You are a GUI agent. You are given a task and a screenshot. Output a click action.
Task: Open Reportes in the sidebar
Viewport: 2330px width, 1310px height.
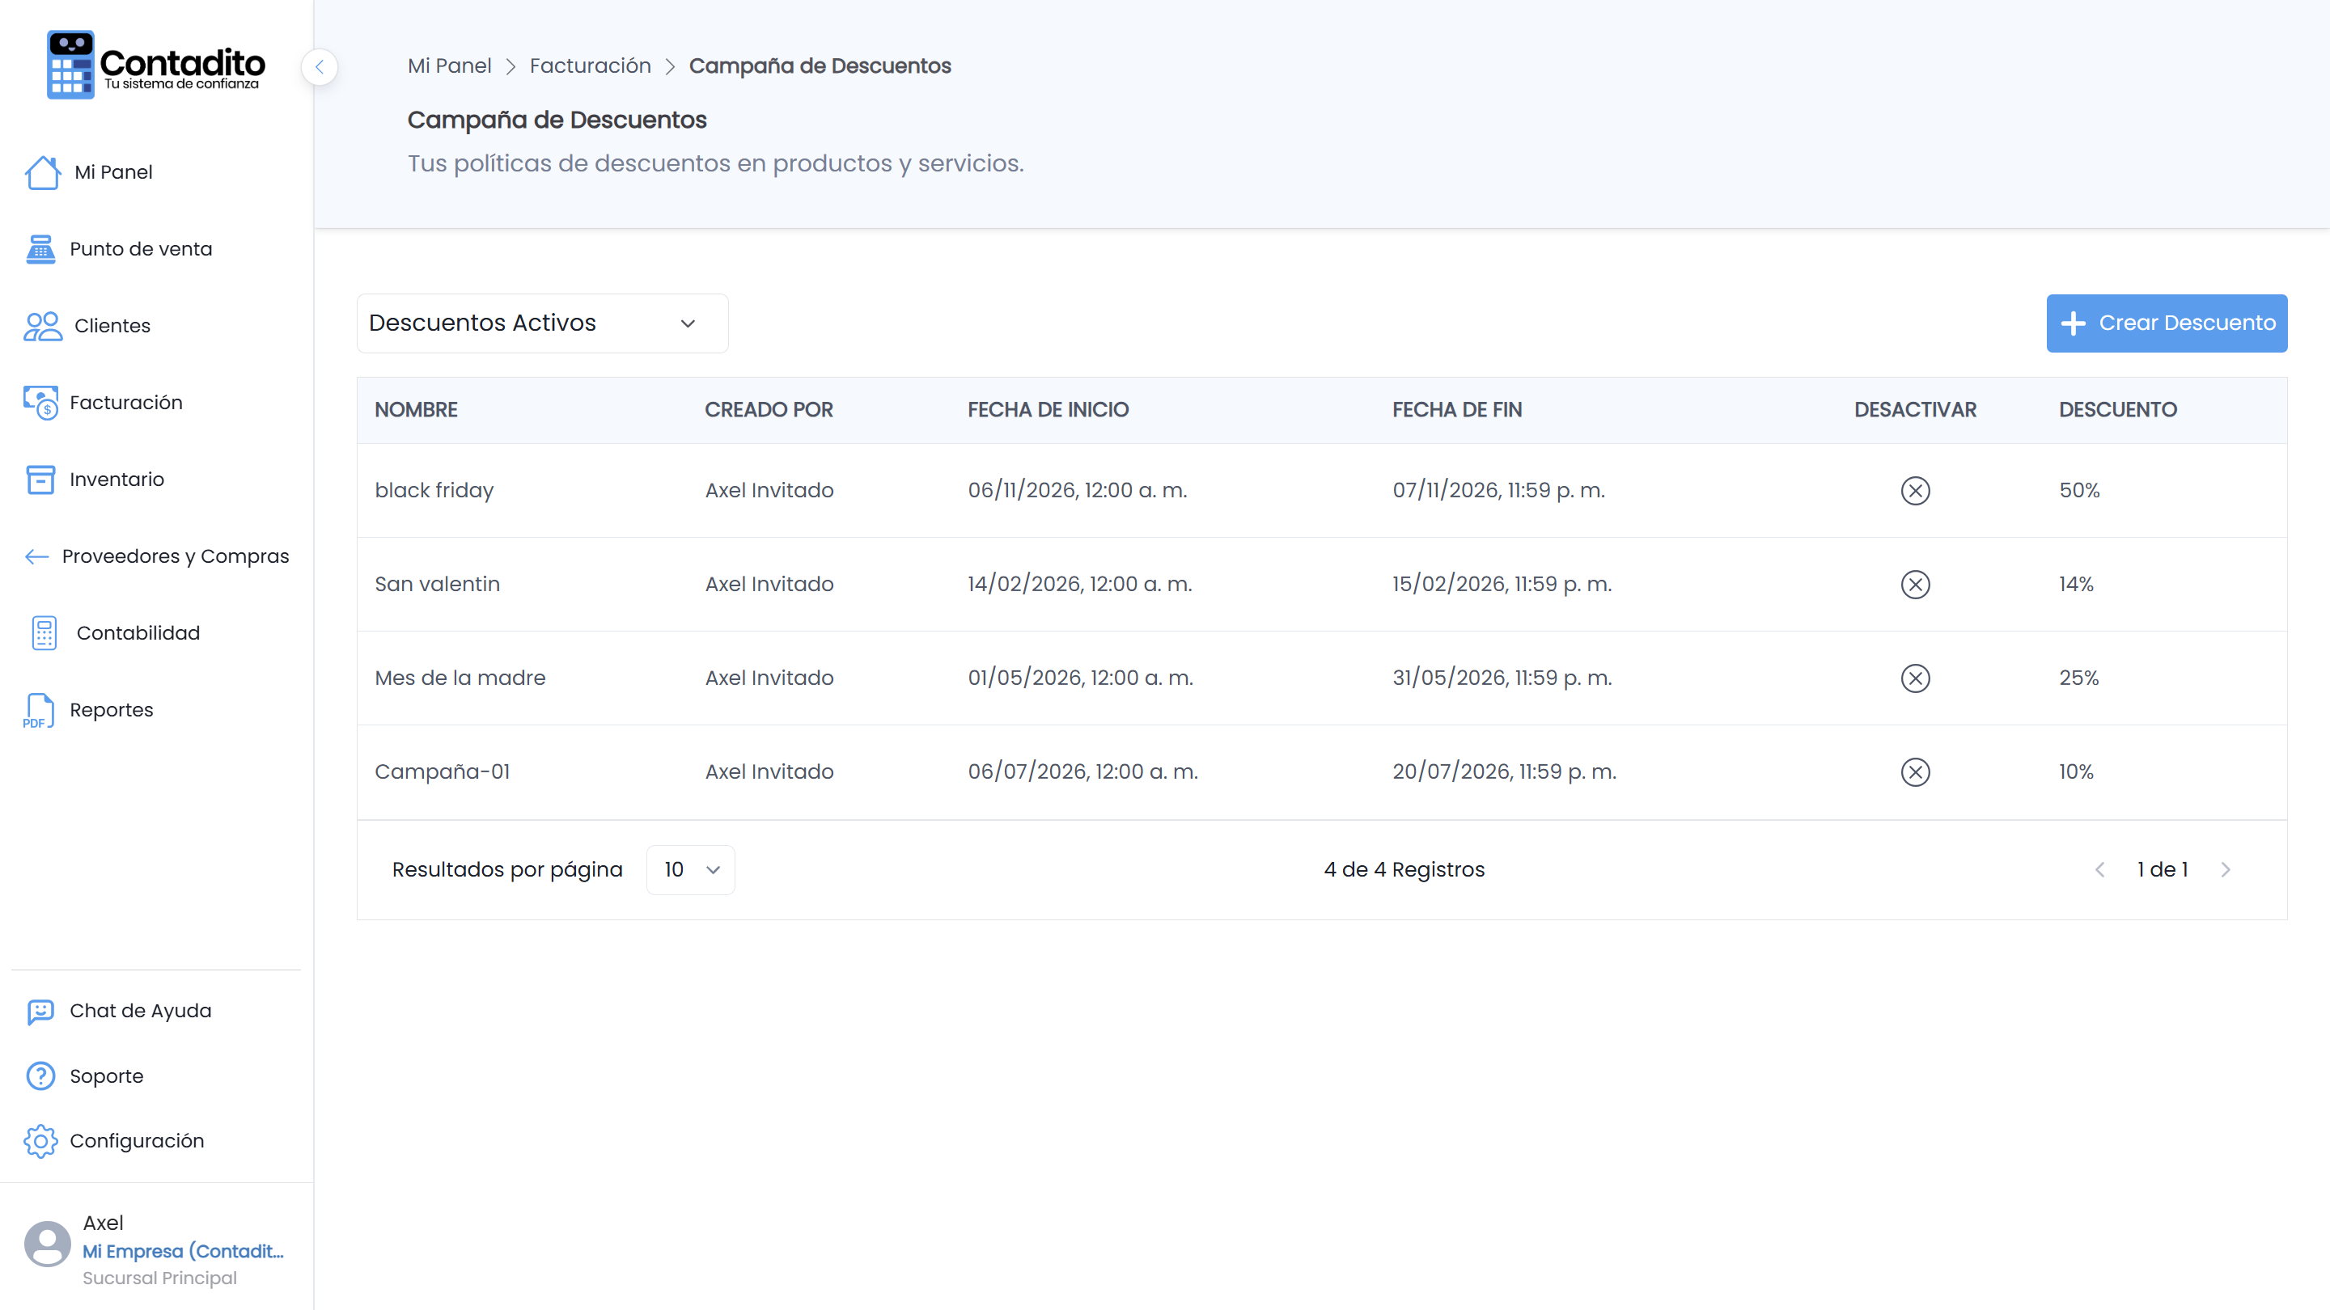[x=112, y=711]
